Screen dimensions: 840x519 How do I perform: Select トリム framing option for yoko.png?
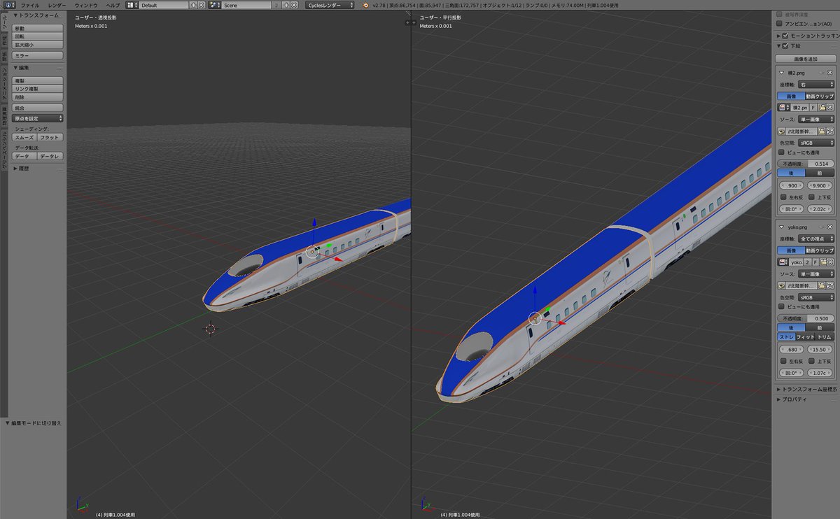825,337
